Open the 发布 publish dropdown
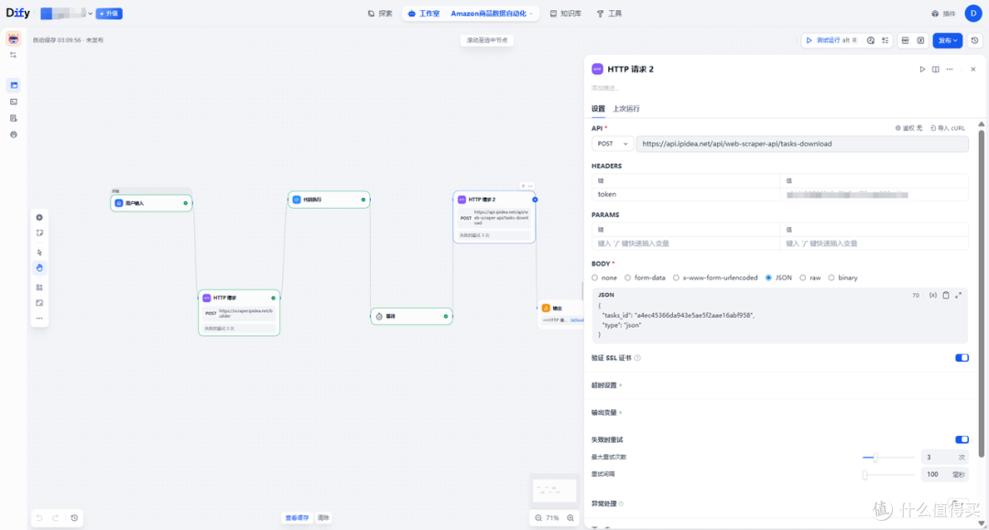The width and height of the screenshot is (989, 530). 948,40
